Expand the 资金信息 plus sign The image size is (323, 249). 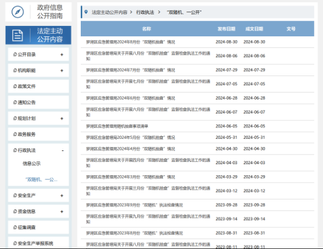pyautogui.click(x=62, y=212)
